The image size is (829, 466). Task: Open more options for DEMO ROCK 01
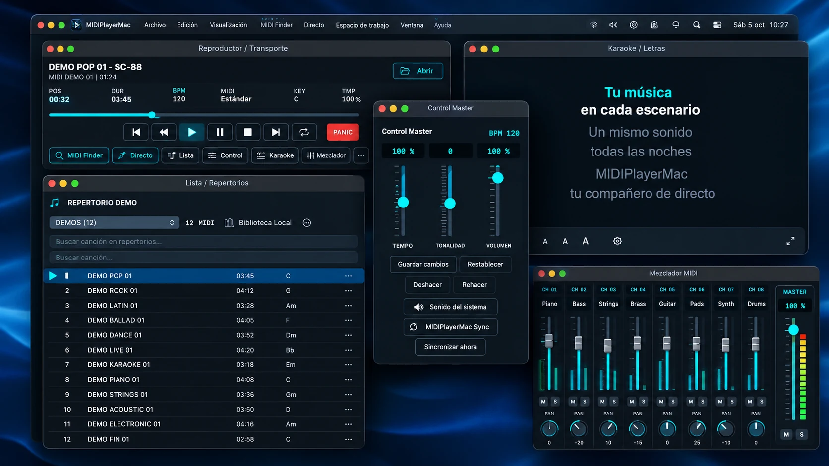click(x=349, y=291)
